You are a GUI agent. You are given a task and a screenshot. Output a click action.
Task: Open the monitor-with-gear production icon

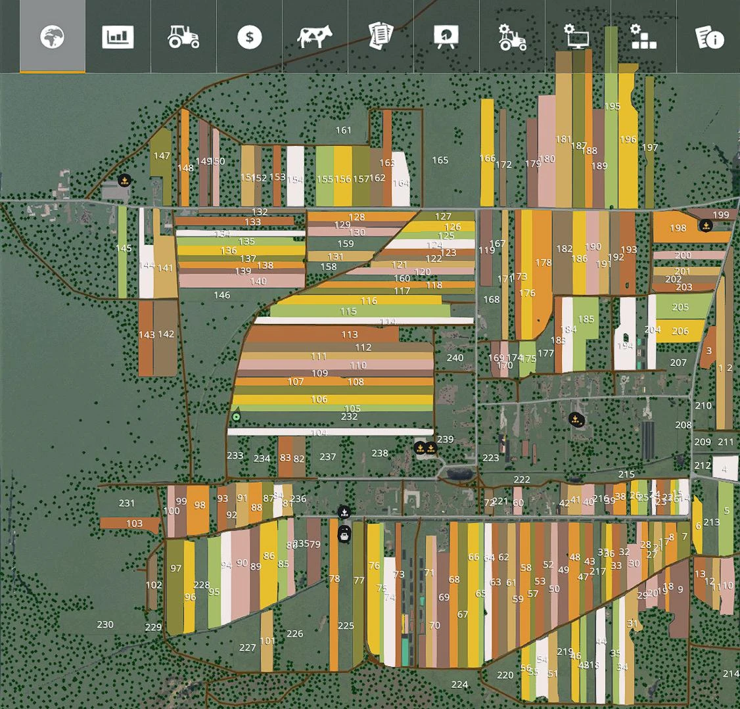pyautogui.click(x=576, y=37)
